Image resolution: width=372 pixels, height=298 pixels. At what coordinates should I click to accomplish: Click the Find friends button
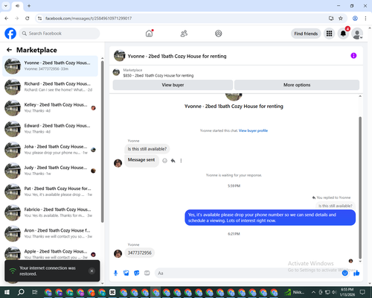tap(306, 34)
